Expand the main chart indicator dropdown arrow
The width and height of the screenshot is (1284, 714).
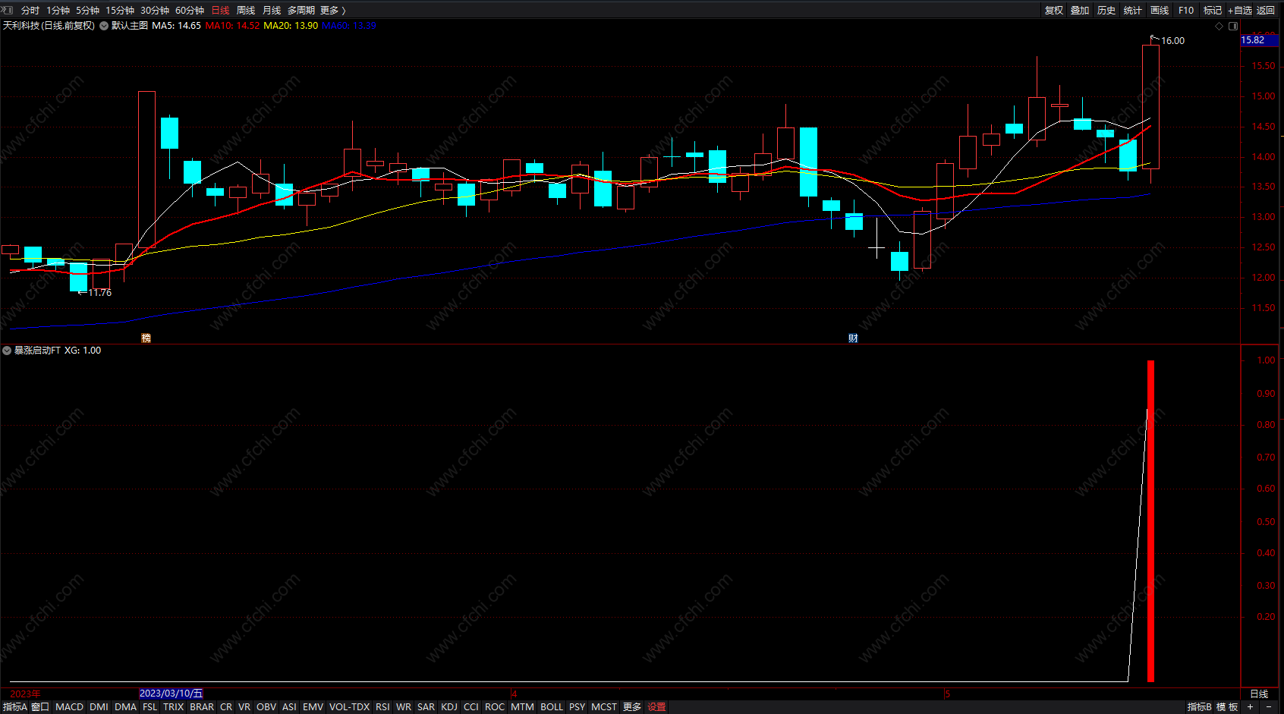(104, 26)
